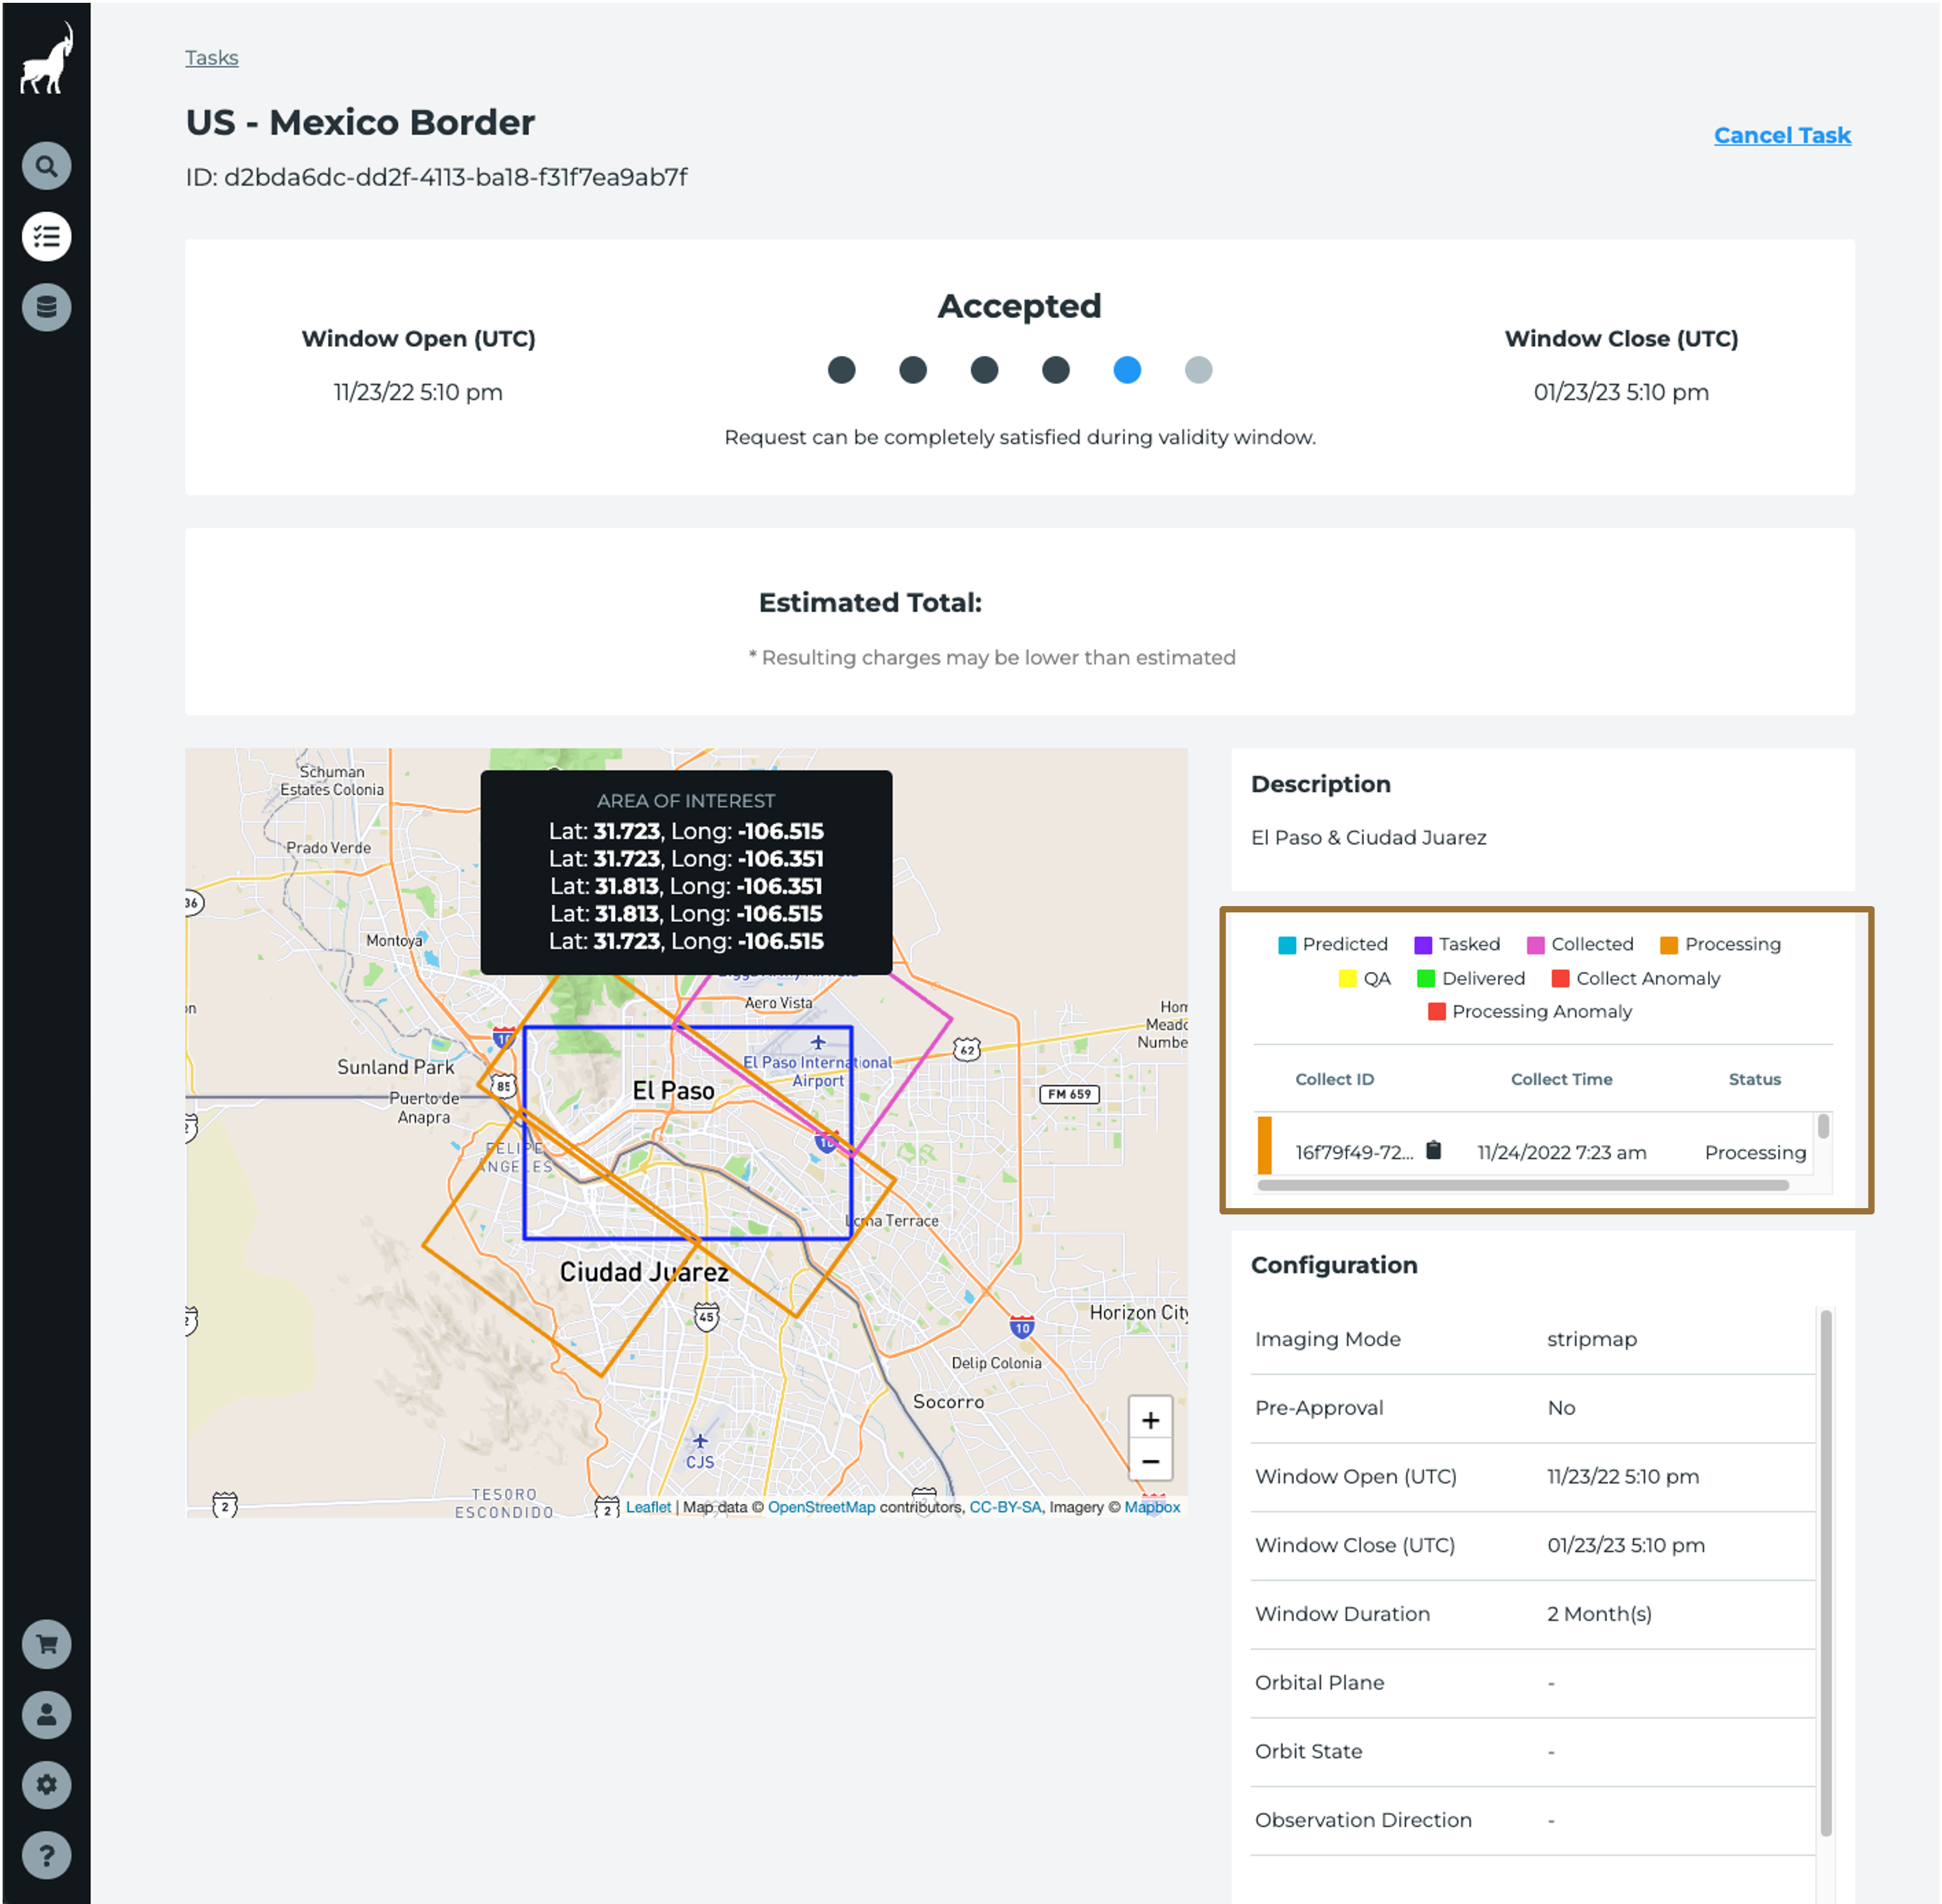Click the El Paso International Airport label

pyautogui.click(x=818, y=1071)
